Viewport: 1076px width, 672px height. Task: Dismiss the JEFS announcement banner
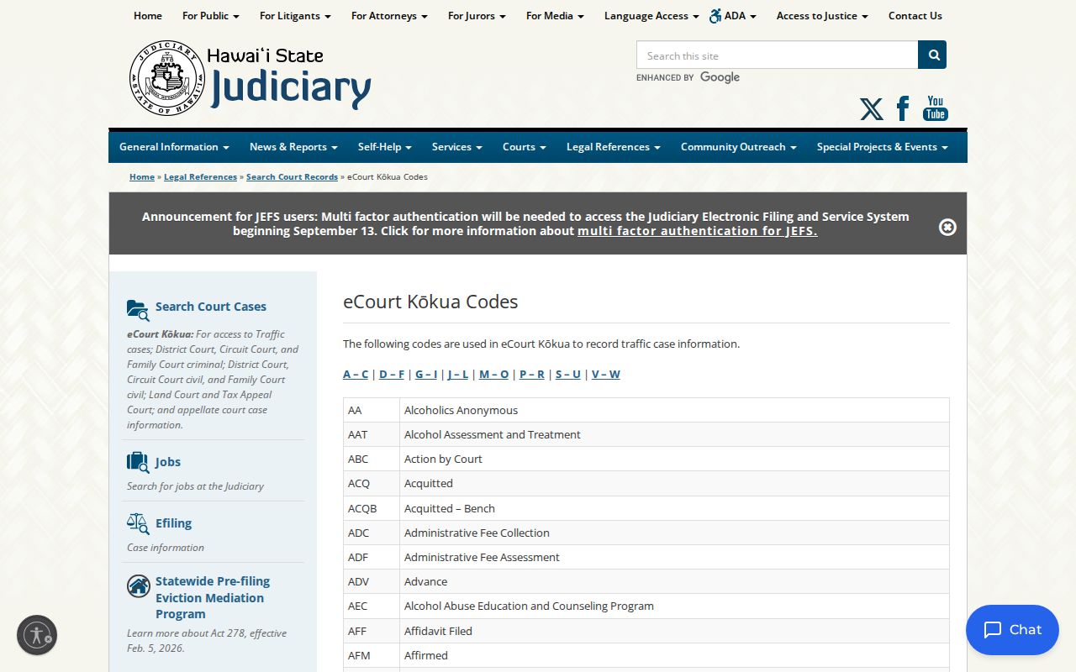947,227
